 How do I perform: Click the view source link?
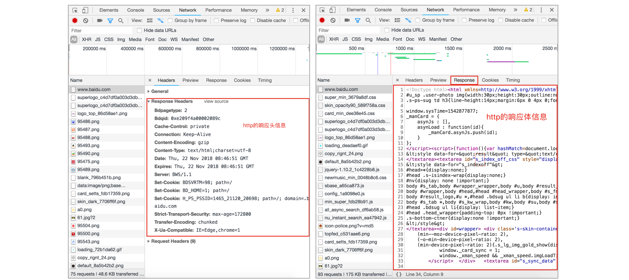tap(216, 101)
